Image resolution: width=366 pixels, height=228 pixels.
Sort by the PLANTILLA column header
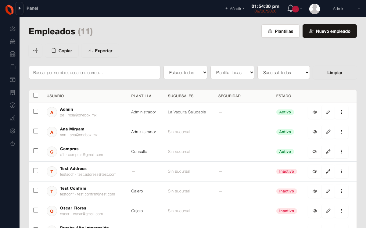(x=141, y=96)
